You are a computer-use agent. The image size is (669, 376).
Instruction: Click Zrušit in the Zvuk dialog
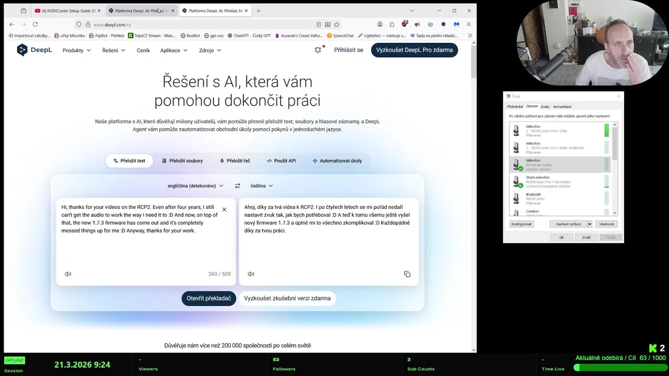586,237
